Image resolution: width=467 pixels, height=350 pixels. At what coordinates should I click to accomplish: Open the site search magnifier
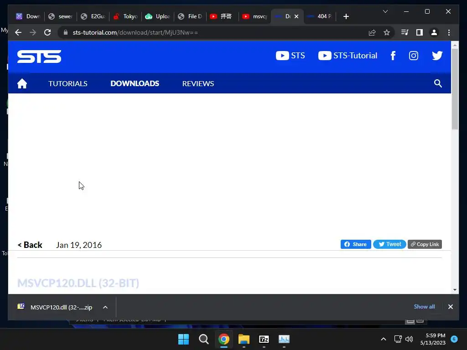(x=438, y=83)
